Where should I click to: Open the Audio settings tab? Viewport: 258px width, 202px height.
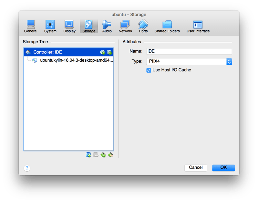107,26
